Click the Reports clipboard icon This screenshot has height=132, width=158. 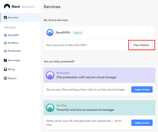point(5,78)
